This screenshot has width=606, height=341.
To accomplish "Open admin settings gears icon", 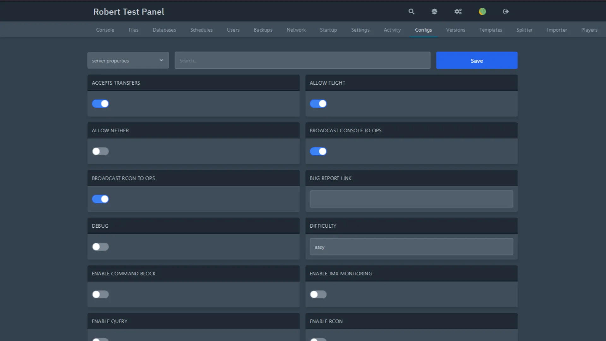I will [x=458, y=12].
